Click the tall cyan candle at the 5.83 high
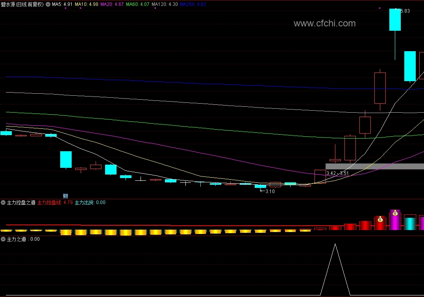The image size is (424, 297). 395,20
